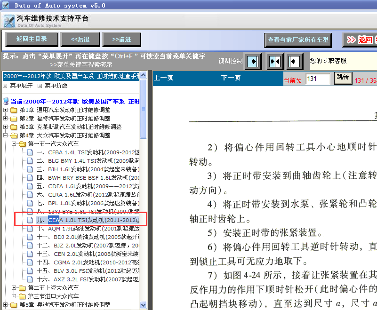Go to 上一页 previous page
377x310 pixels.
click(x=163, y=78)
